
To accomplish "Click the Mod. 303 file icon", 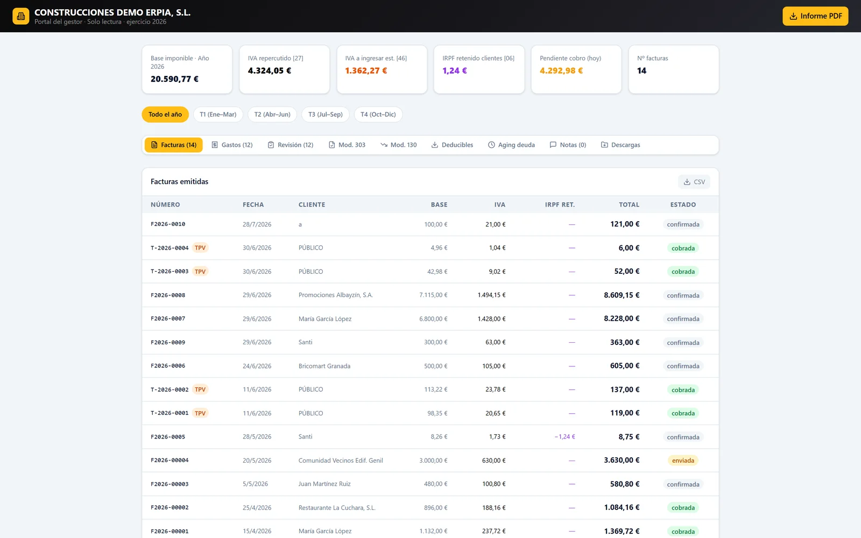I will pyautogui.click(x=332, y=145).
